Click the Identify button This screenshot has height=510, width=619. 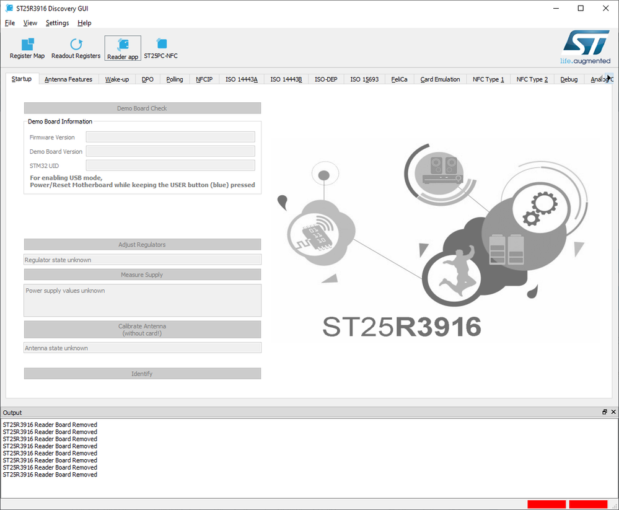coord(142,374)
